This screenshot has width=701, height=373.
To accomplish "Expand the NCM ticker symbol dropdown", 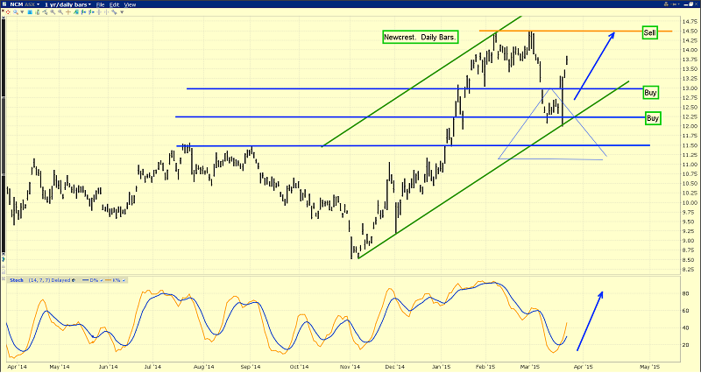I will click(x=15, y=4).
